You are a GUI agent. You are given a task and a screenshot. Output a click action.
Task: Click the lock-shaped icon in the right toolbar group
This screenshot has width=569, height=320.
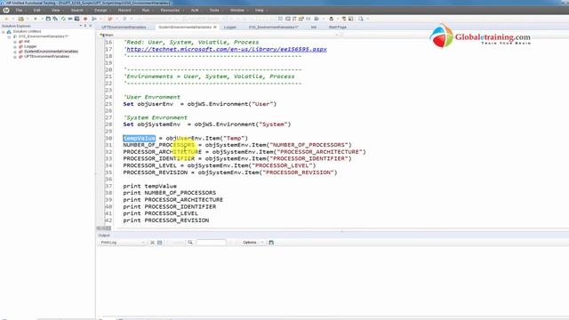pos(331,19)
